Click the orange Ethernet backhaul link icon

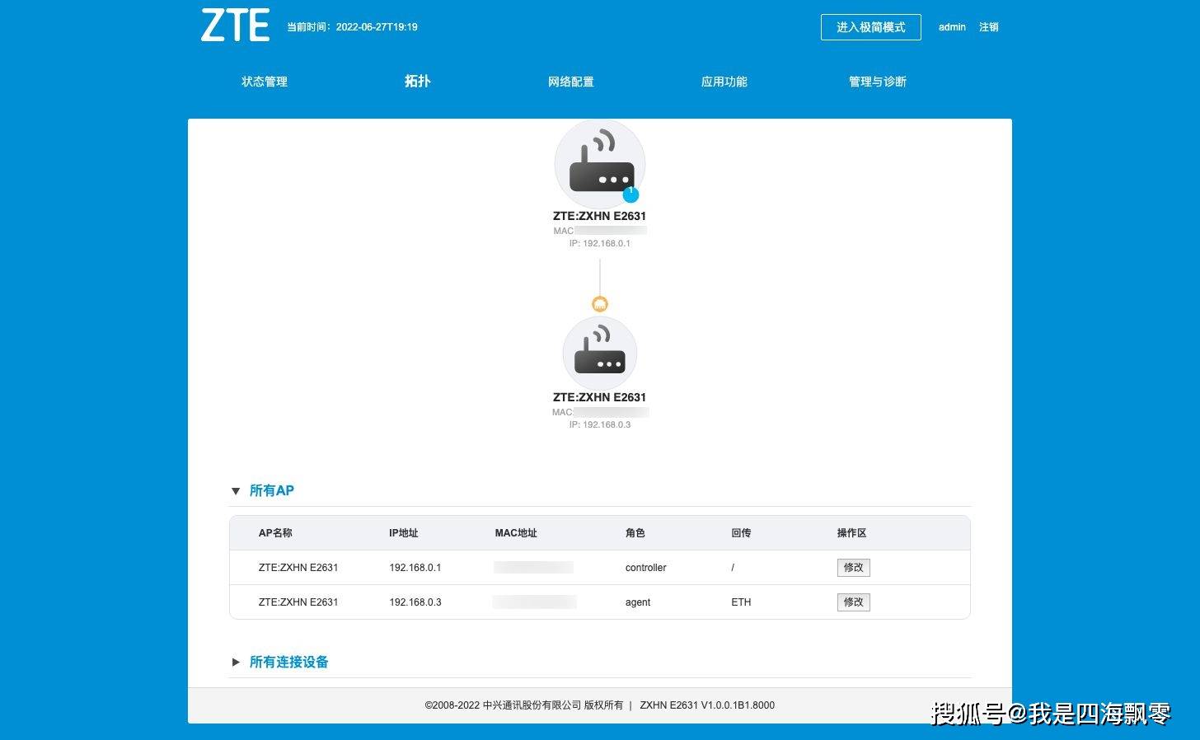pos(600,304)
